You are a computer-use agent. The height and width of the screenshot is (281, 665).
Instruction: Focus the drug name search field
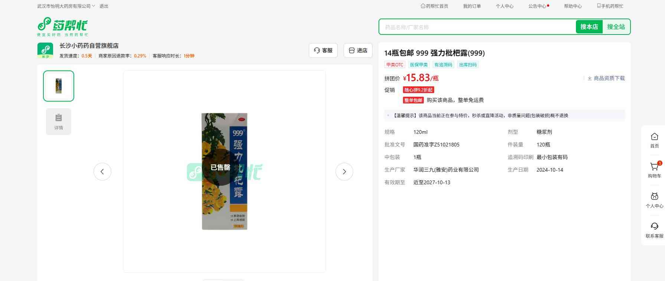click(x=477, y=27)
